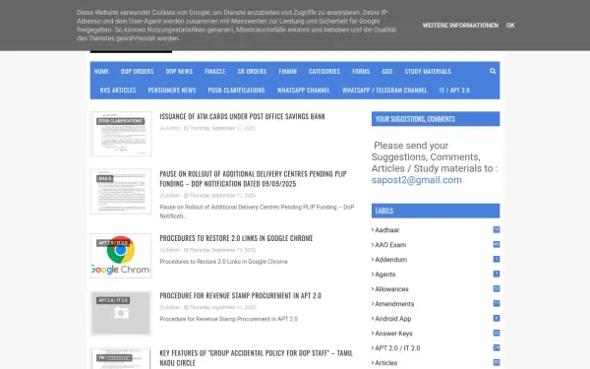Click the sapost2@gmail.com email link
590x369 pixels.
(417, 180)
